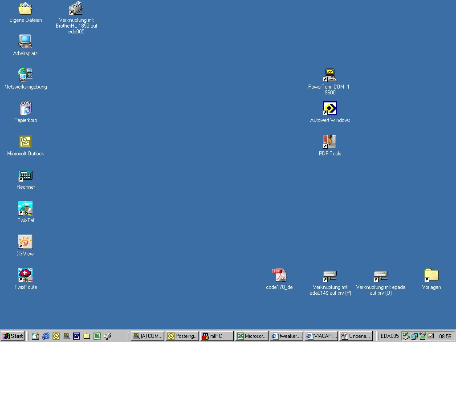Select the TwixRoute desktop icon
The image size is (456, 414).
tap(25, 276)
